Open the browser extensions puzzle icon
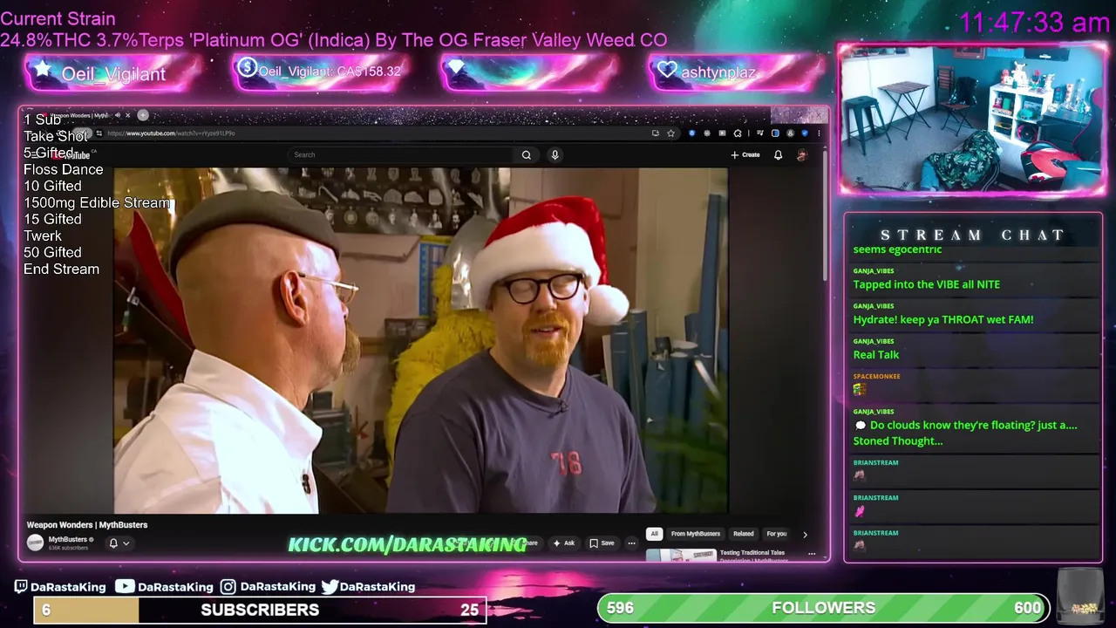1116x628 pixels. pos(738,133)
